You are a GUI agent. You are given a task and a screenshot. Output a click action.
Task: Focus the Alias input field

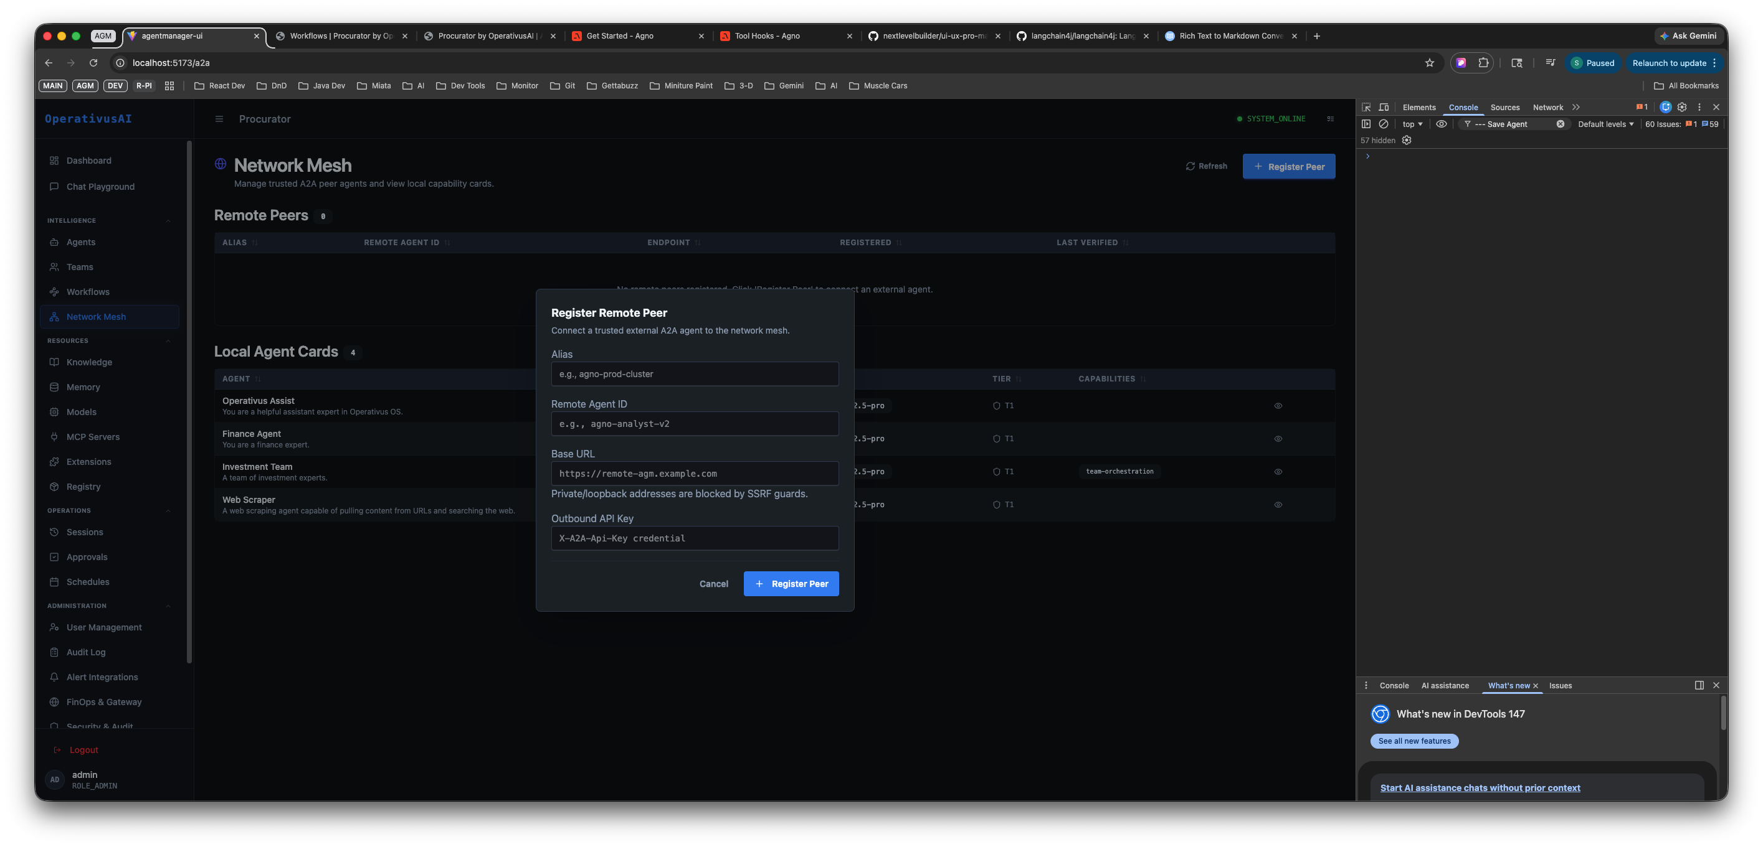point(695,374)
